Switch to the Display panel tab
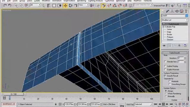This screenshot has width=190, height=107. tap(181, 11)
